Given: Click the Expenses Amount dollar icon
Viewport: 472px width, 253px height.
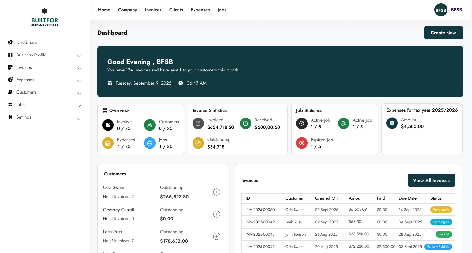Looking at the screenshot, I should 392,123.
